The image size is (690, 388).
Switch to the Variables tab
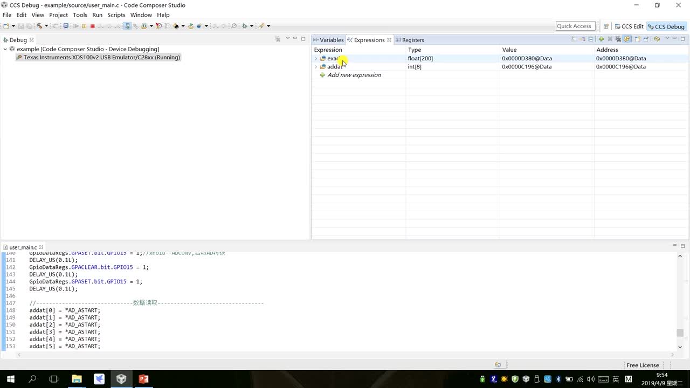point(328,40)
